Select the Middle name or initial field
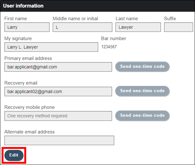Image resolution: width=195 pixels, height=165 pixels. pos(82,27)
